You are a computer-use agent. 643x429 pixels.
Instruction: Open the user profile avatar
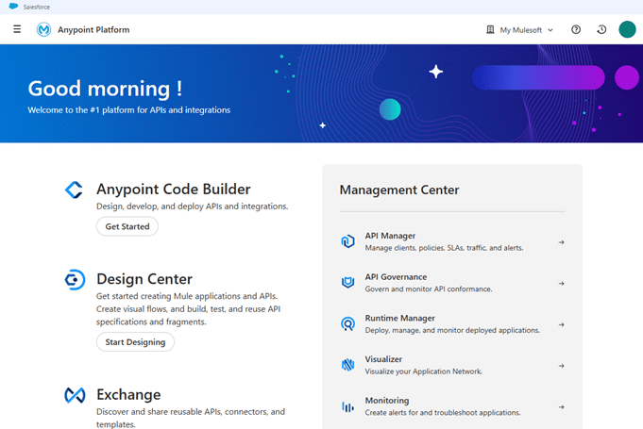click(627, 29)
